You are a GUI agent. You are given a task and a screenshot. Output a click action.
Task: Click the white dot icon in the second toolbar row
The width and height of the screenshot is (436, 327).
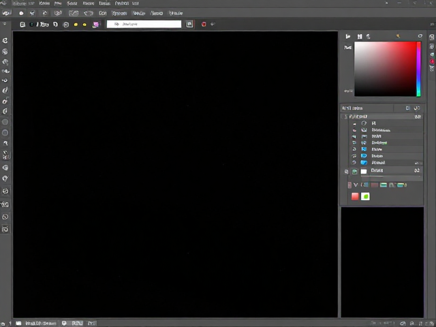(21, 13)
